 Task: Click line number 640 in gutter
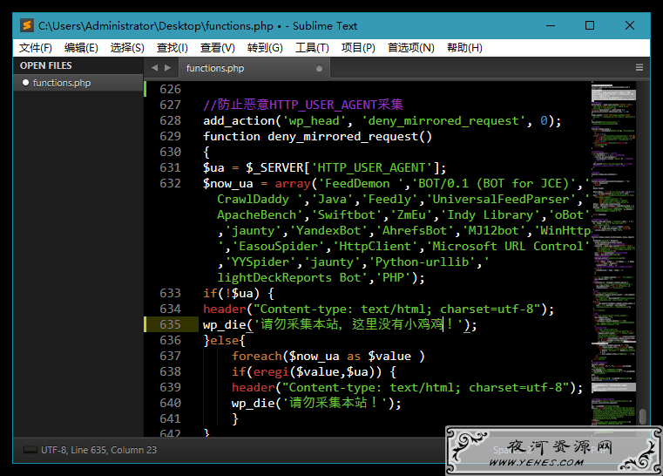click(170, 403)
